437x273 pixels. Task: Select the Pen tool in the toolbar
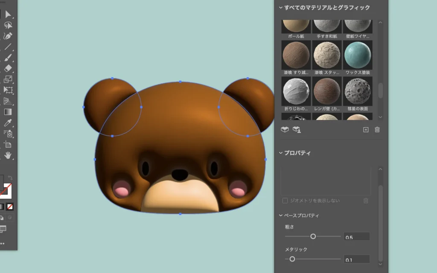8,36
